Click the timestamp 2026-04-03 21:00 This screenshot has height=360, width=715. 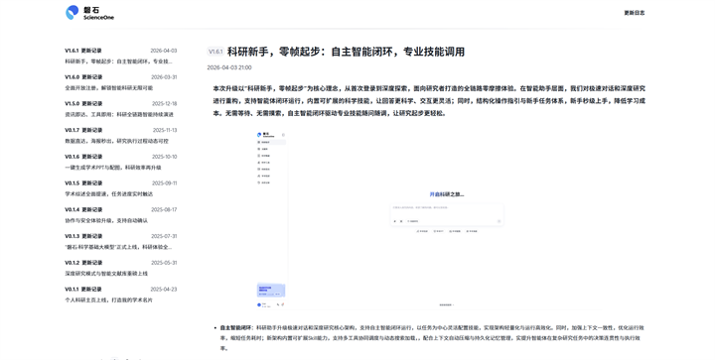tap(229, 67)
